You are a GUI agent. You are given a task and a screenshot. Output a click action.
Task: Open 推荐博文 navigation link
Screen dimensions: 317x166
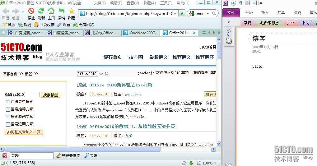pos(182,57)
